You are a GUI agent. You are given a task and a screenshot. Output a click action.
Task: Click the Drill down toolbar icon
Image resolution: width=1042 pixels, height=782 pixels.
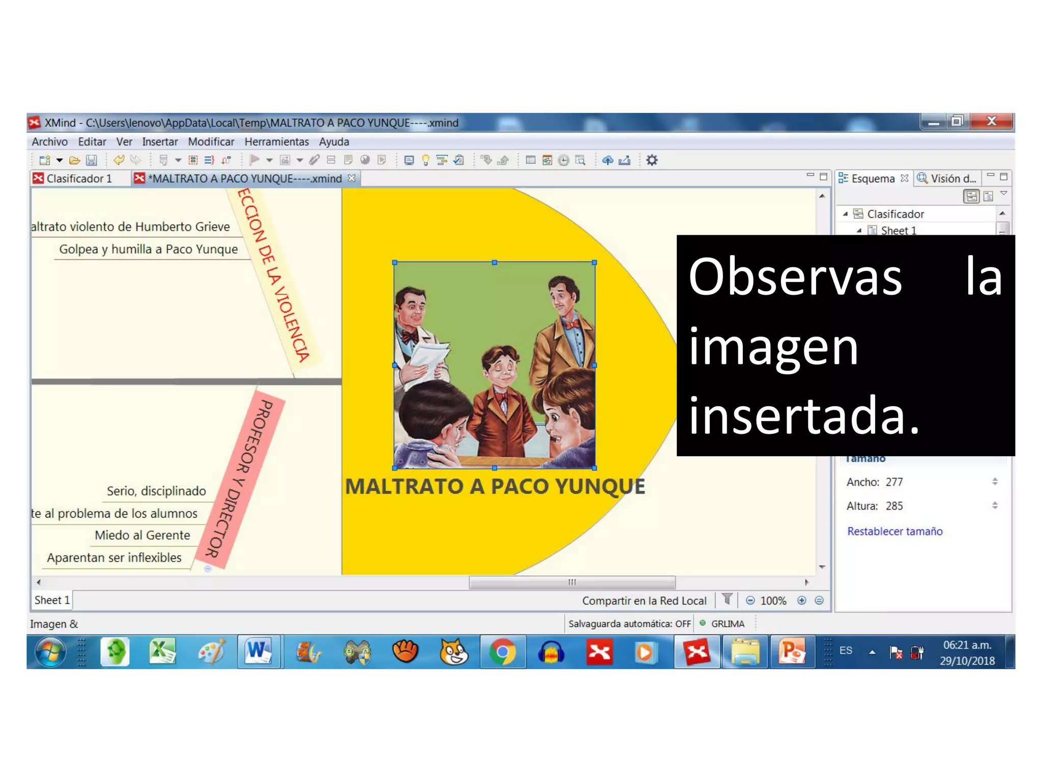click(x=487, y=160)
